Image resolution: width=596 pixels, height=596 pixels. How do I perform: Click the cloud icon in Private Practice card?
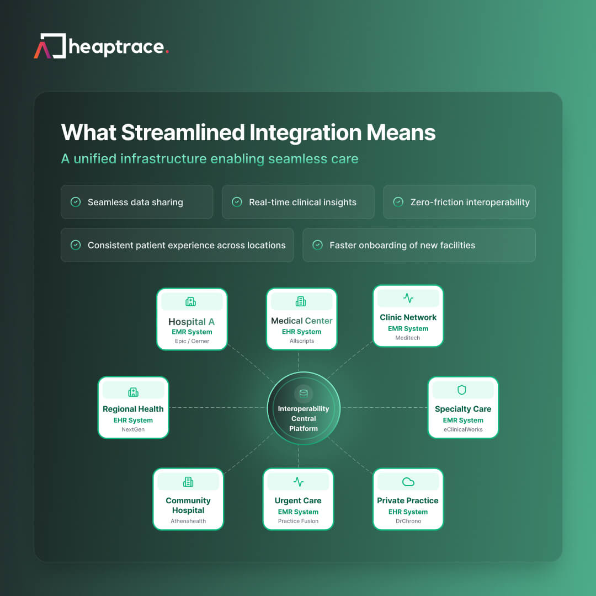[x=408, y=482]
